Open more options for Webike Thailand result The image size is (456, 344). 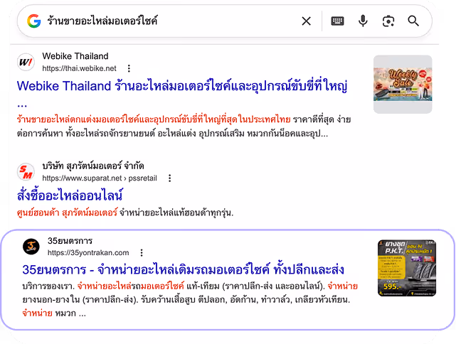pos(129,68)
